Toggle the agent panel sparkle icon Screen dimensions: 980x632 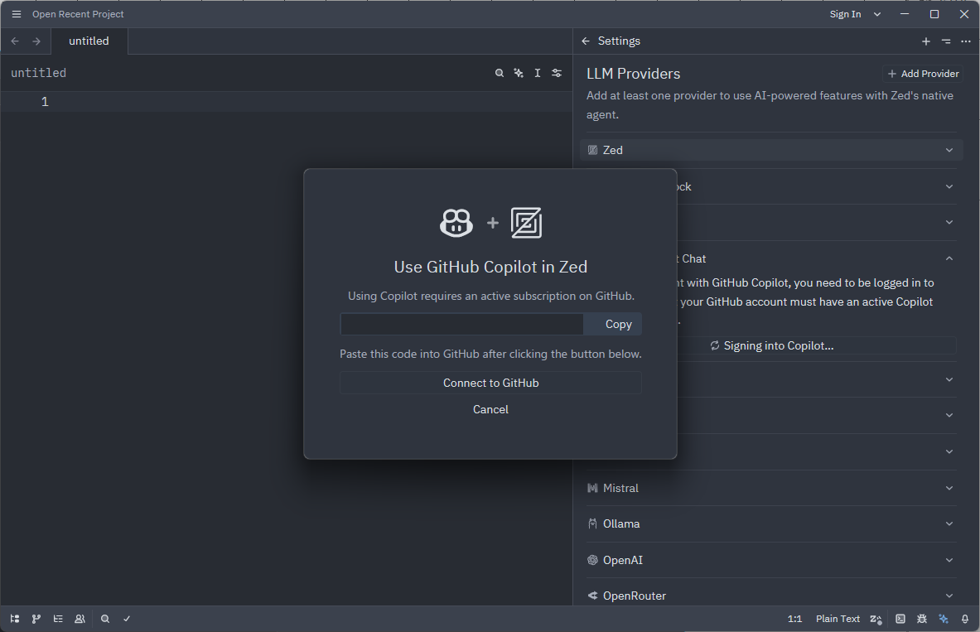(x=944, y=619)
